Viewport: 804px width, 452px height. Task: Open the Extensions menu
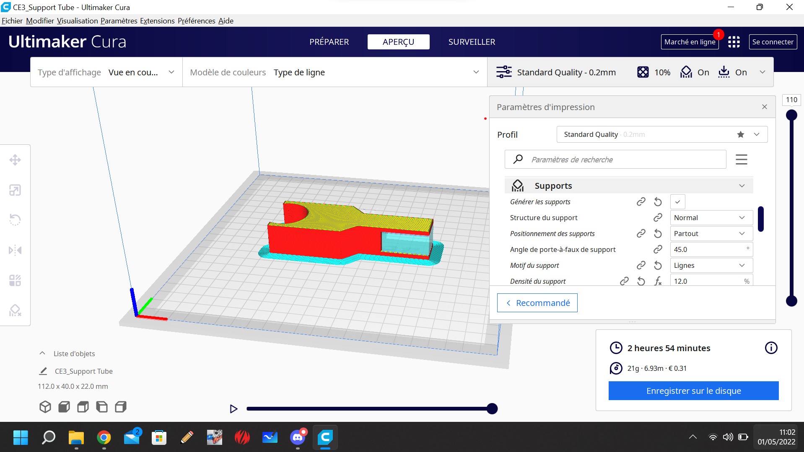157,21
